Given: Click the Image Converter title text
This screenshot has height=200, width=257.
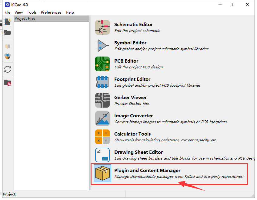Looking at the screenshot, I should pyautogui.click(x=133, y=116).
